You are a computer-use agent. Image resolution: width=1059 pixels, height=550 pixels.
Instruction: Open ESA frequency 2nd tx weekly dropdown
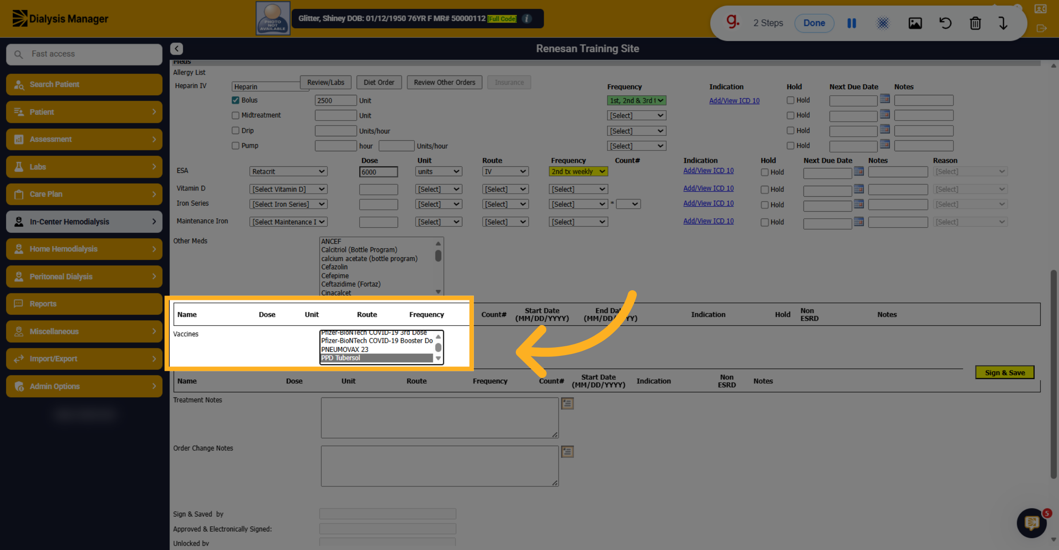pos(578,172)
